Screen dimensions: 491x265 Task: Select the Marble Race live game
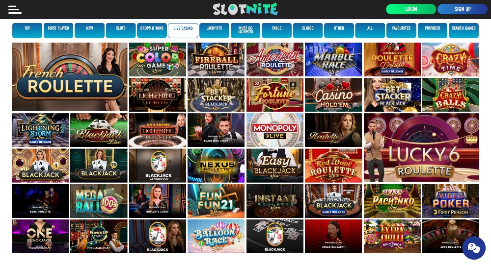pos(333,59)
